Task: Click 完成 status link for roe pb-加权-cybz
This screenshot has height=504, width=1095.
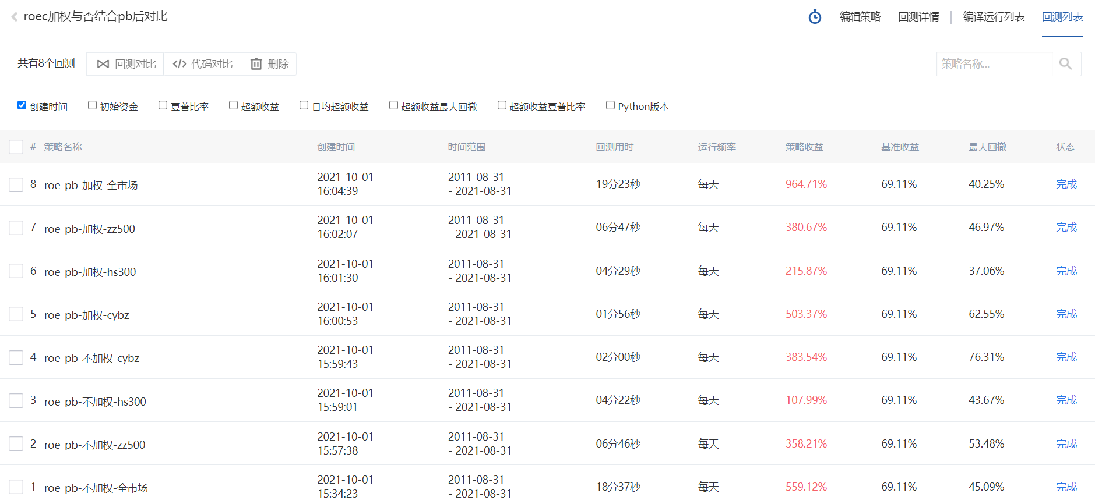Action: (1066, 314)
